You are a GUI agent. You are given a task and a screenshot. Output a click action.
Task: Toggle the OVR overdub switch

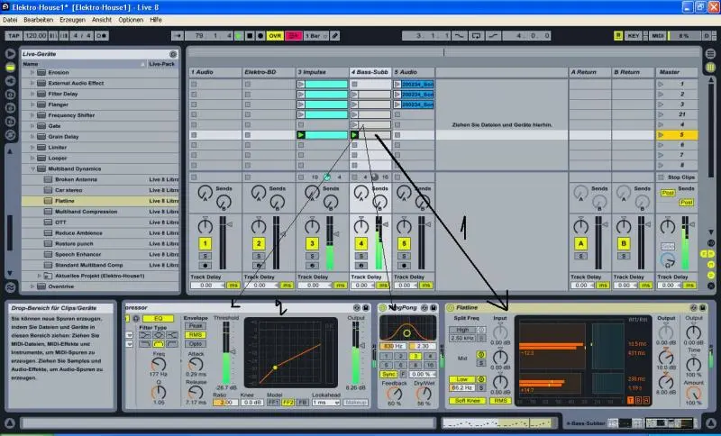point(275,36)
